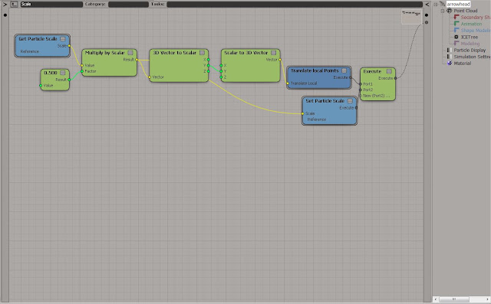491x304 pixels.
Task: Click the black dot port at the left edge
Action: pyautogui.click(x=5, y=15)
